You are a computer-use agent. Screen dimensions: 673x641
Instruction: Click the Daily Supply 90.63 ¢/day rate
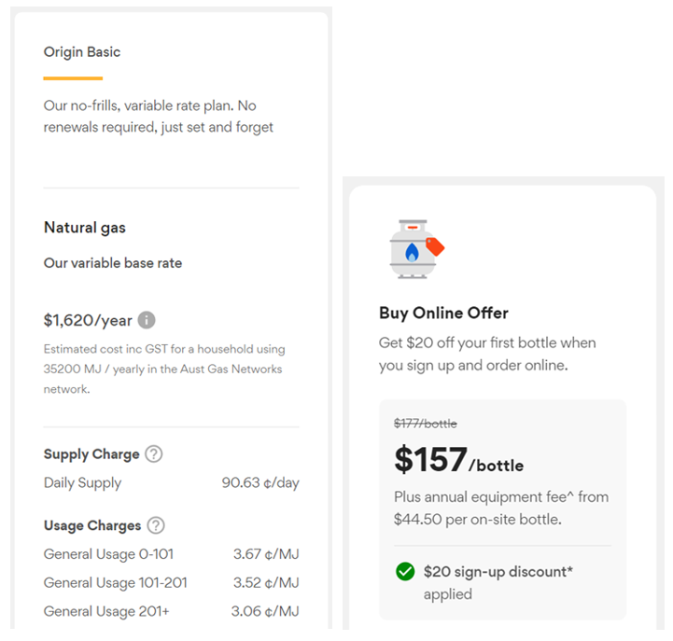(x=259, y=483)
